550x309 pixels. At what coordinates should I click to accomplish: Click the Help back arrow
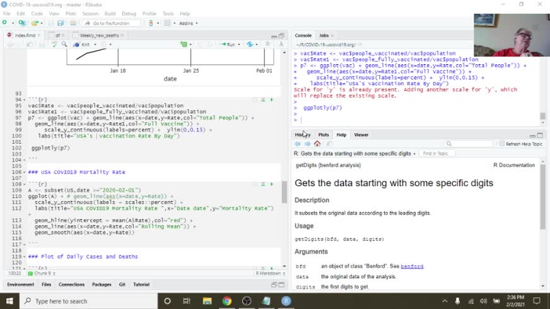[298, 144]
